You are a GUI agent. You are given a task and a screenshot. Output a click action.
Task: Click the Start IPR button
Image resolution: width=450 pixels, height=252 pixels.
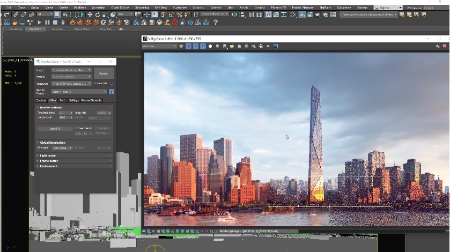(55, 128)
